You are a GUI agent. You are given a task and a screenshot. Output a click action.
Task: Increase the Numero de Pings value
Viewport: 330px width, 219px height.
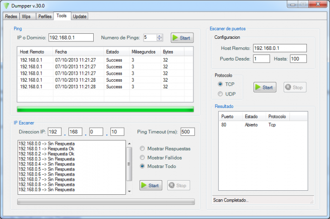pos(160,36)
